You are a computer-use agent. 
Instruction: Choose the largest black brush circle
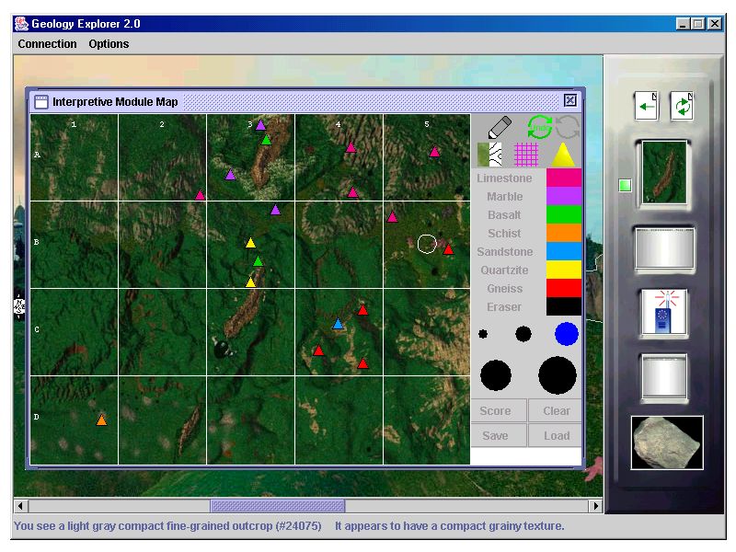pyautogui.click(x=558, y=375)
